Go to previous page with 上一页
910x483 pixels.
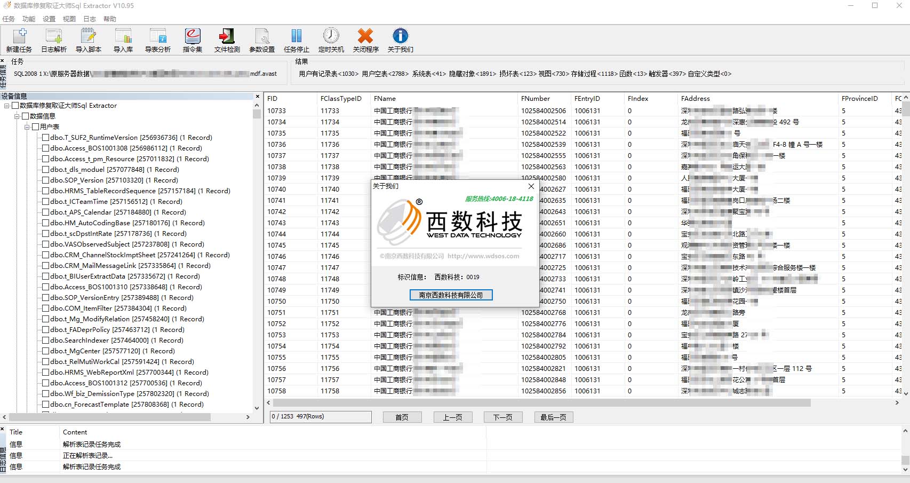pos(453,417)
